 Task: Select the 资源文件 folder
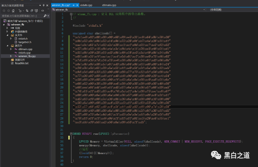[20, 60]
